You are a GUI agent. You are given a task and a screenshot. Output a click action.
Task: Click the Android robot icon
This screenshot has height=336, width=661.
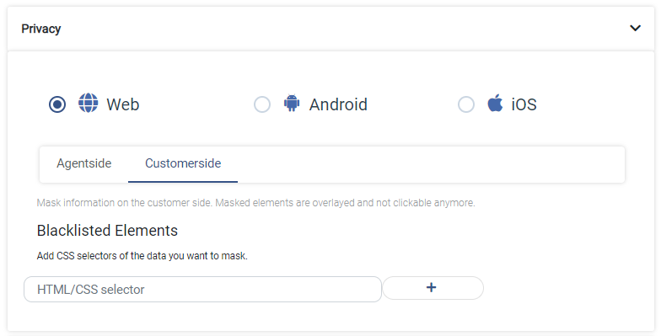point(292,103)
